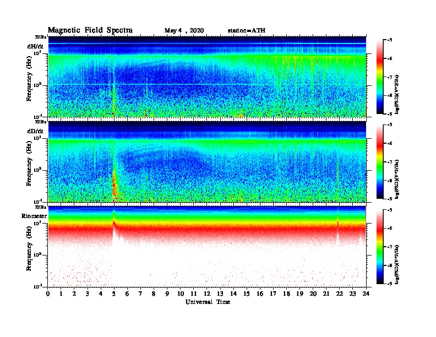
Task: Click the log(PSD) label beside dH/dt color bar
Action: click(x=397, y=94)
